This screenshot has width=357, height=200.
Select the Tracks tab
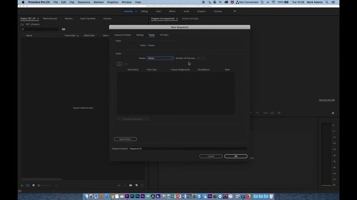tap(152, 35)
